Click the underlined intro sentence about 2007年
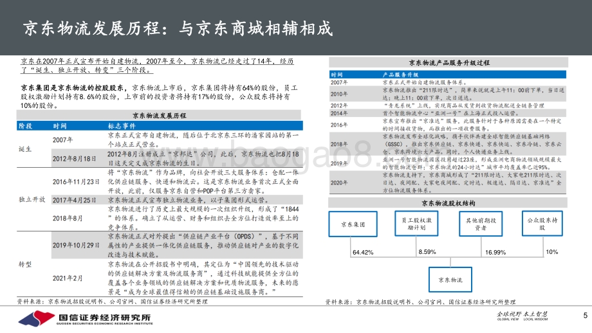The height and width of the screenshot is (333, 592). (x=157, y=66)
